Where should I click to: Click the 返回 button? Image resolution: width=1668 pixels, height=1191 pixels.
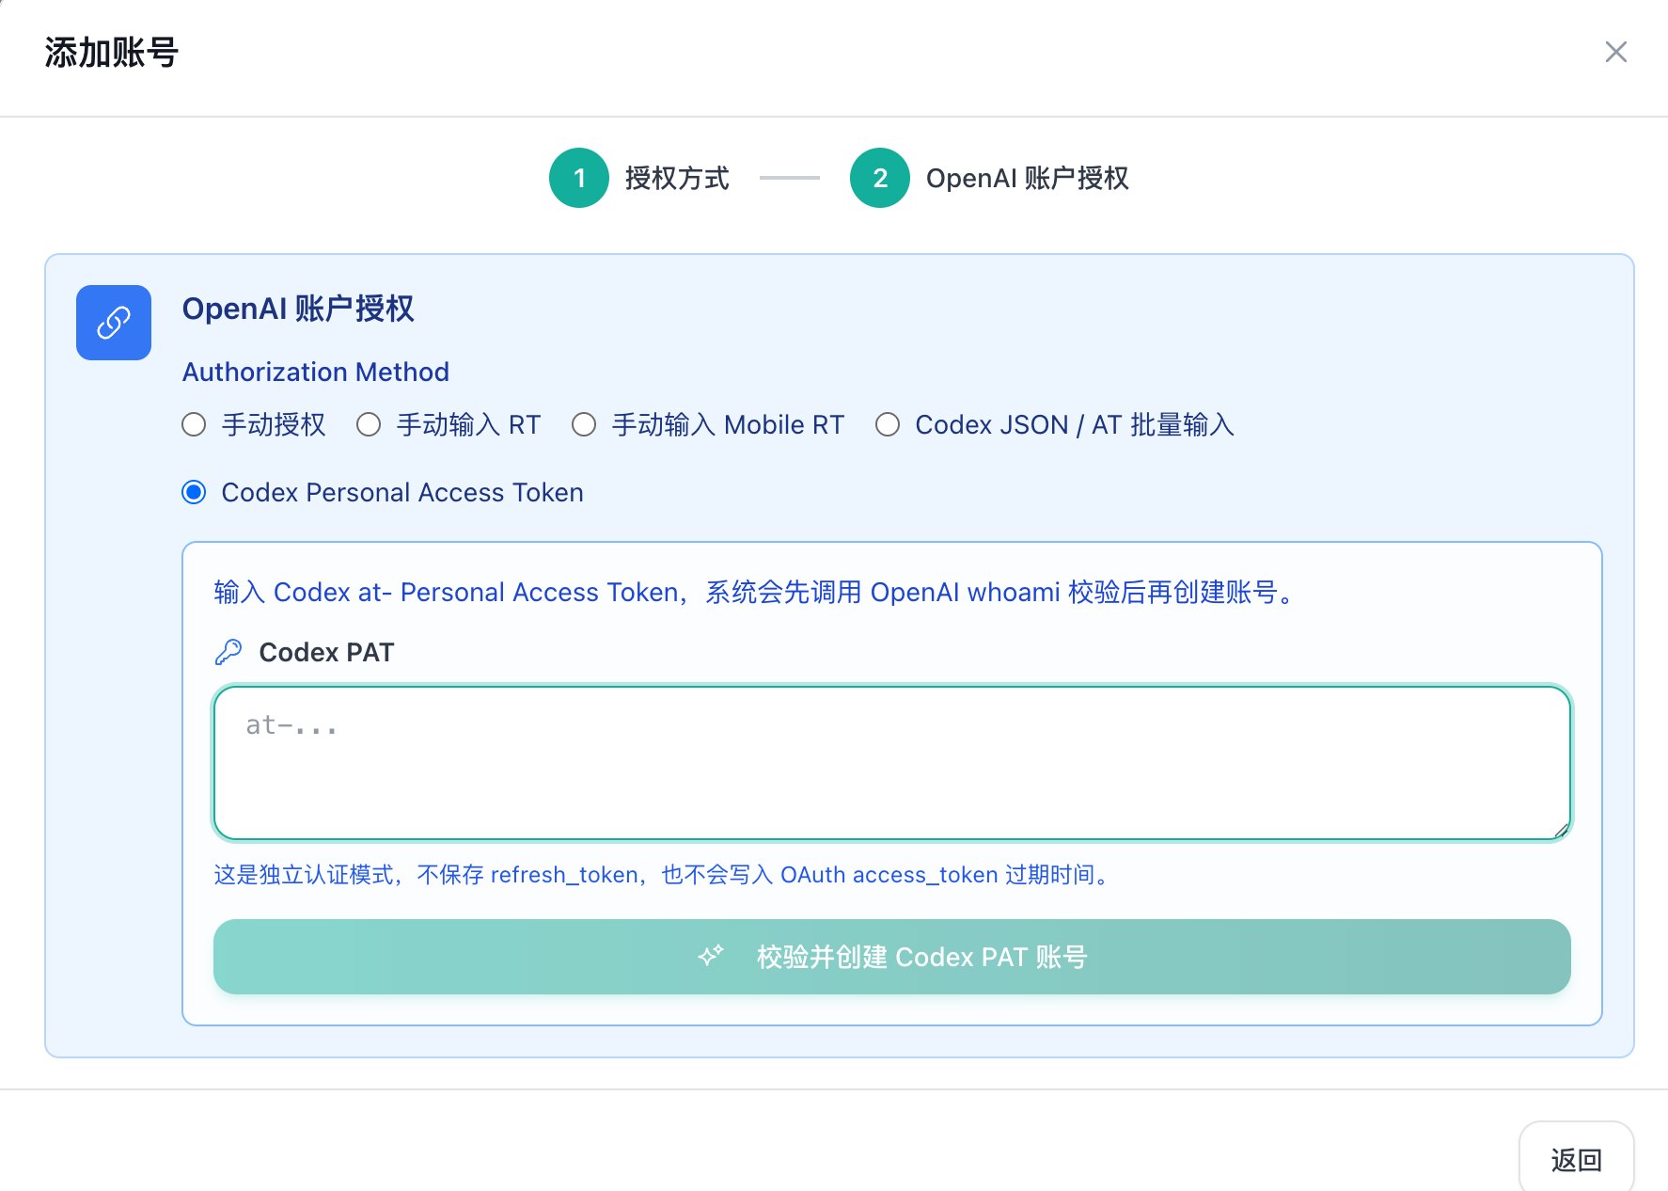[x=1577, y=1158]
